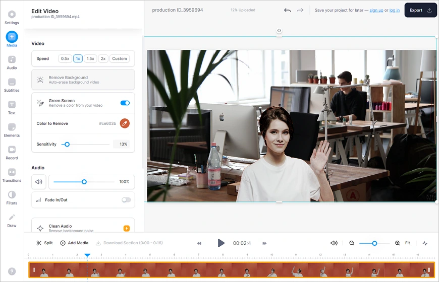Click Add Media button
The image size is (439, 282).
point(74,243)
